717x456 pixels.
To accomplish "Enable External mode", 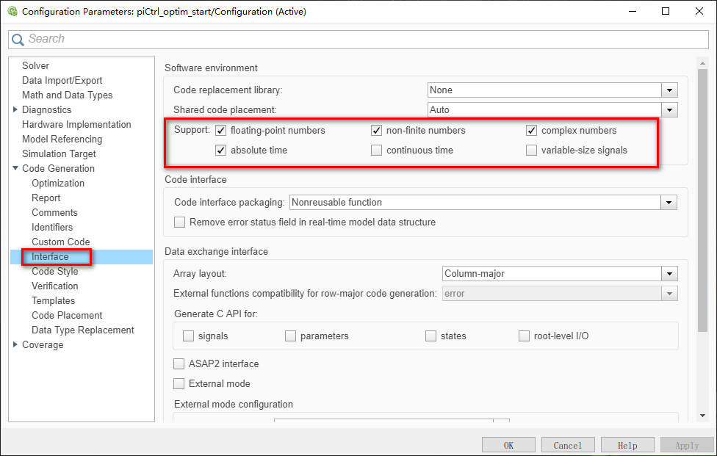I will click(x=179, y=383).
